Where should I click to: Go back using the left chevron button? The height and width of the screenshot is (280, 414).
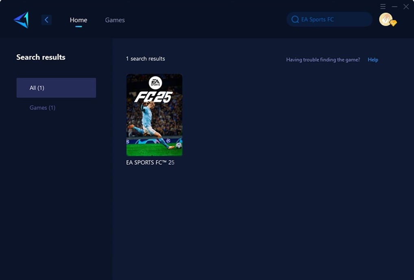click(46, 20)
